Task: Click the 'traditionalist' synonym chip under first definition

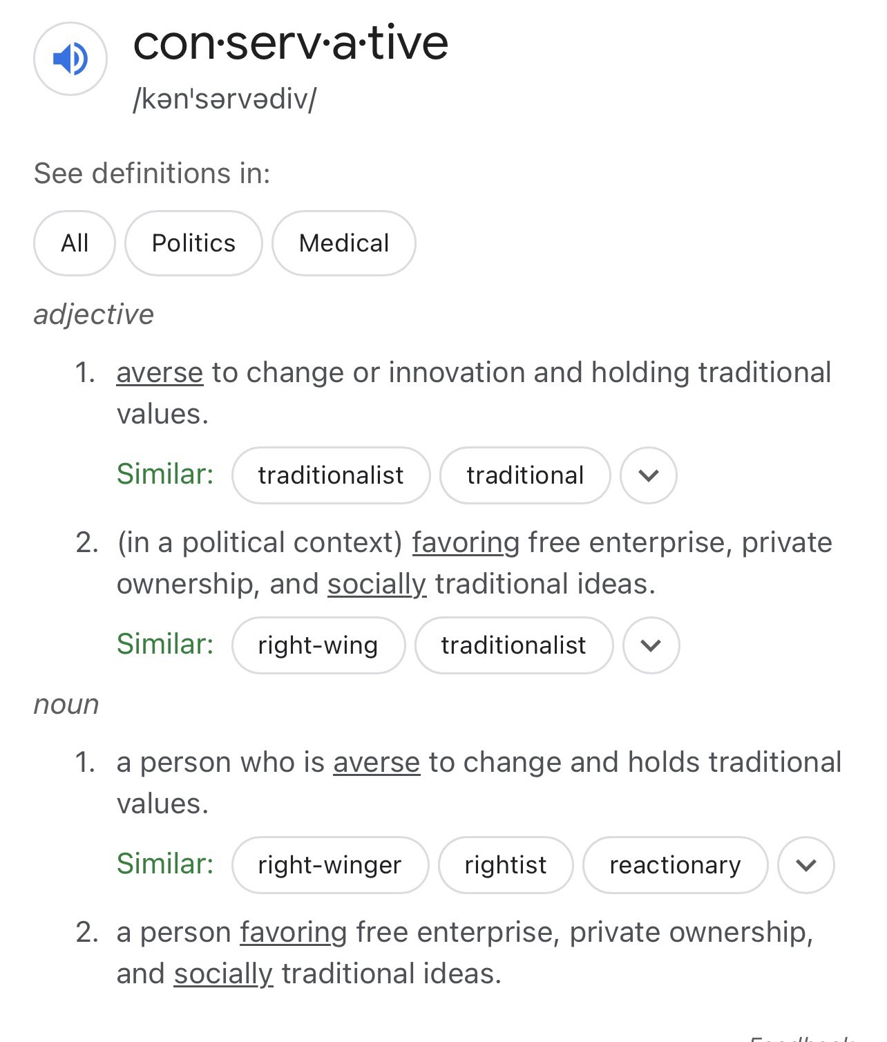Action: tap(331, 475)
